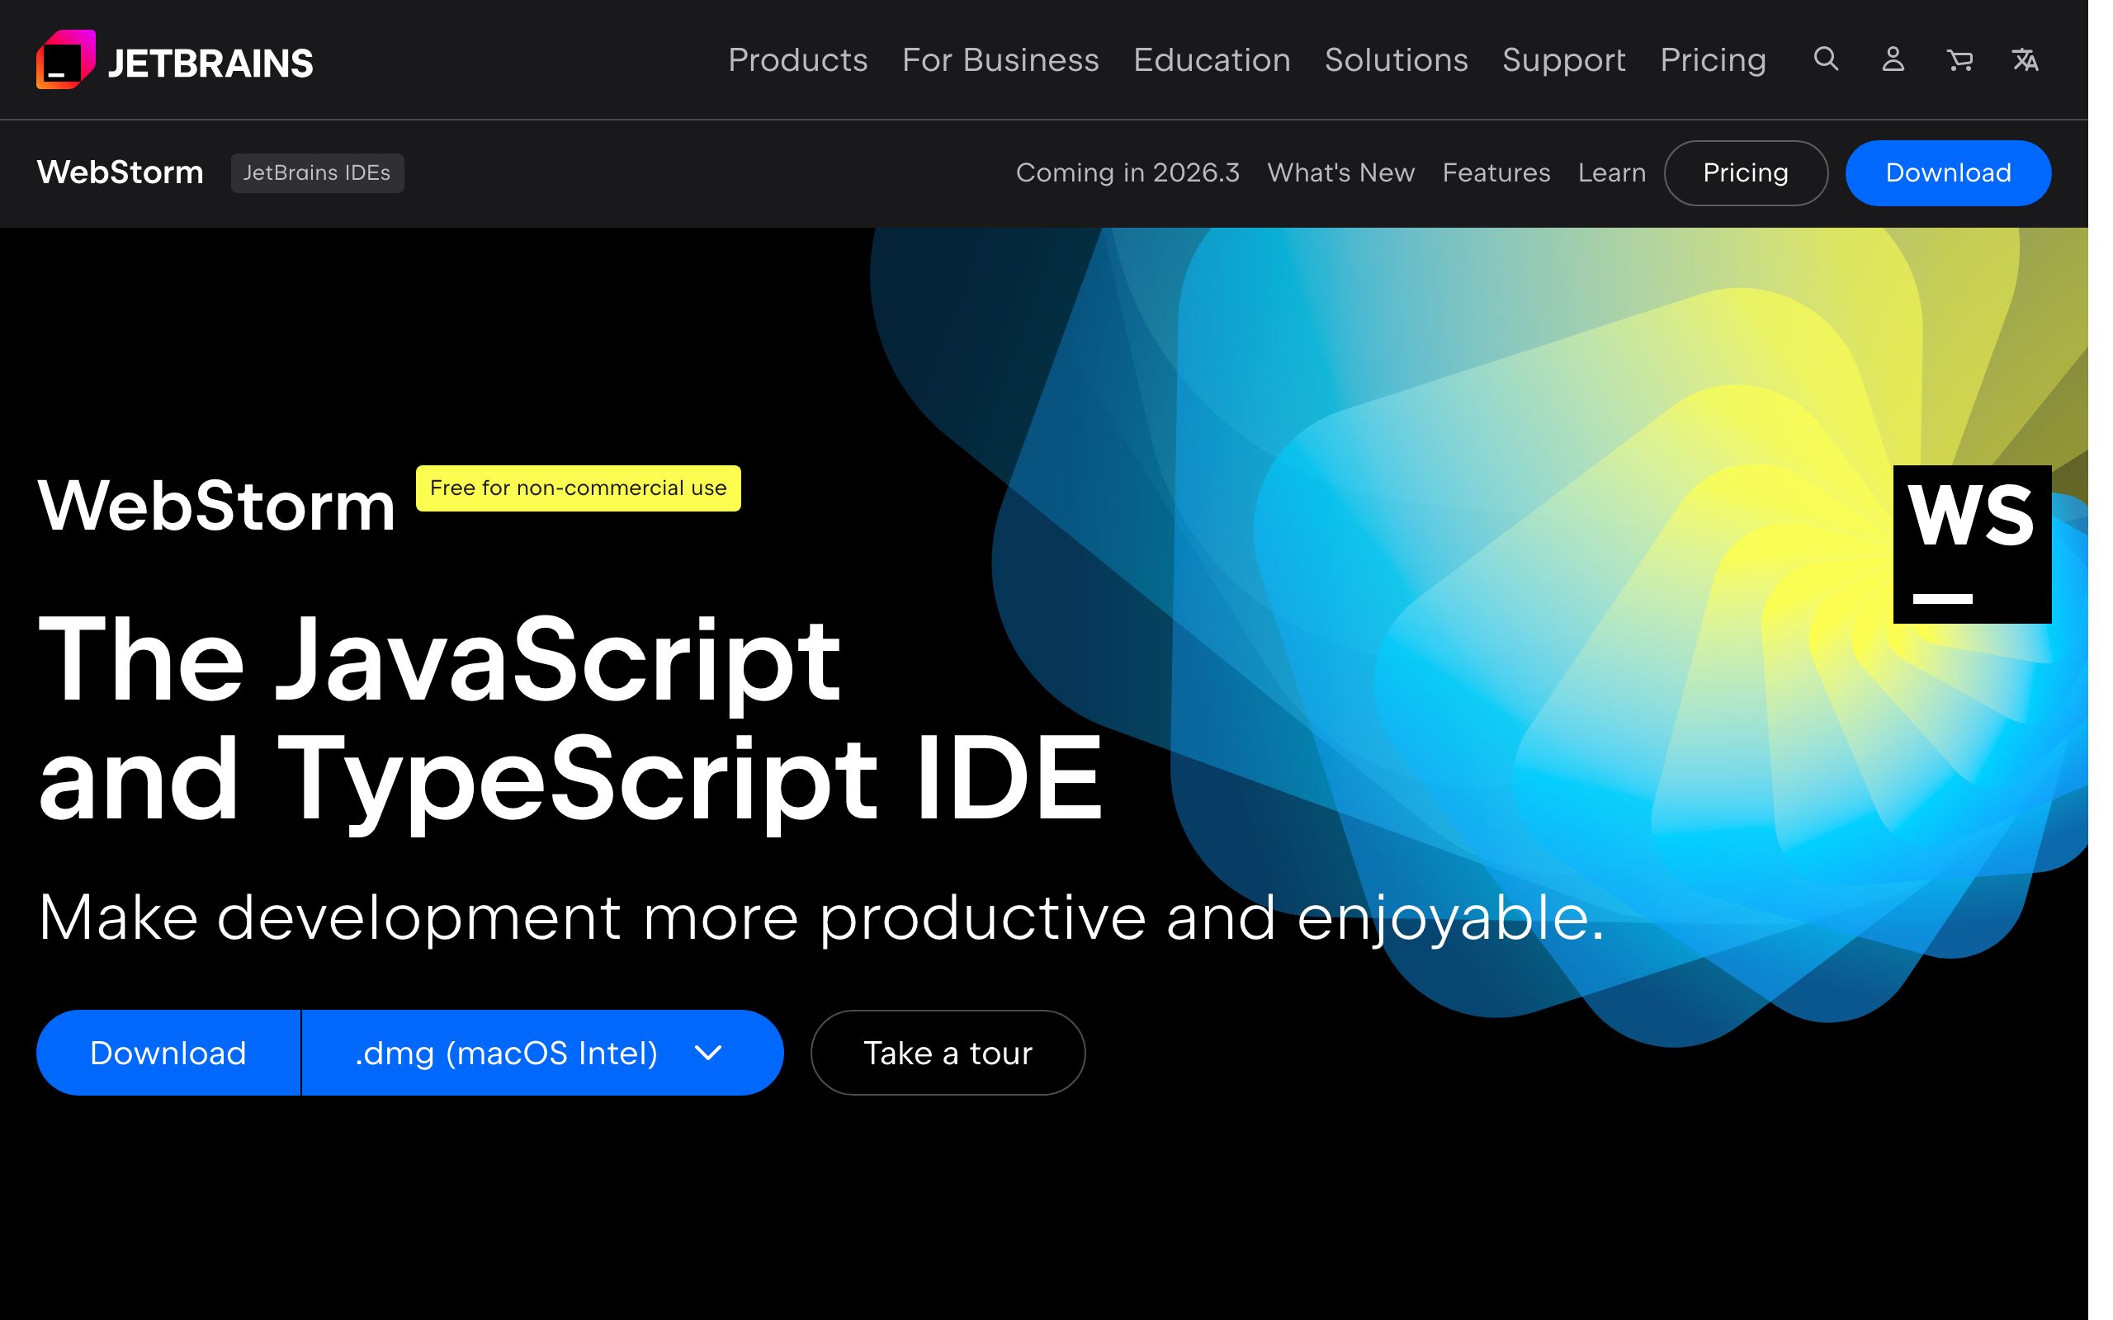Click the Download button in subheader
The width and height of the screenshot is (2113, 1320).
[x=1948, y=173]
